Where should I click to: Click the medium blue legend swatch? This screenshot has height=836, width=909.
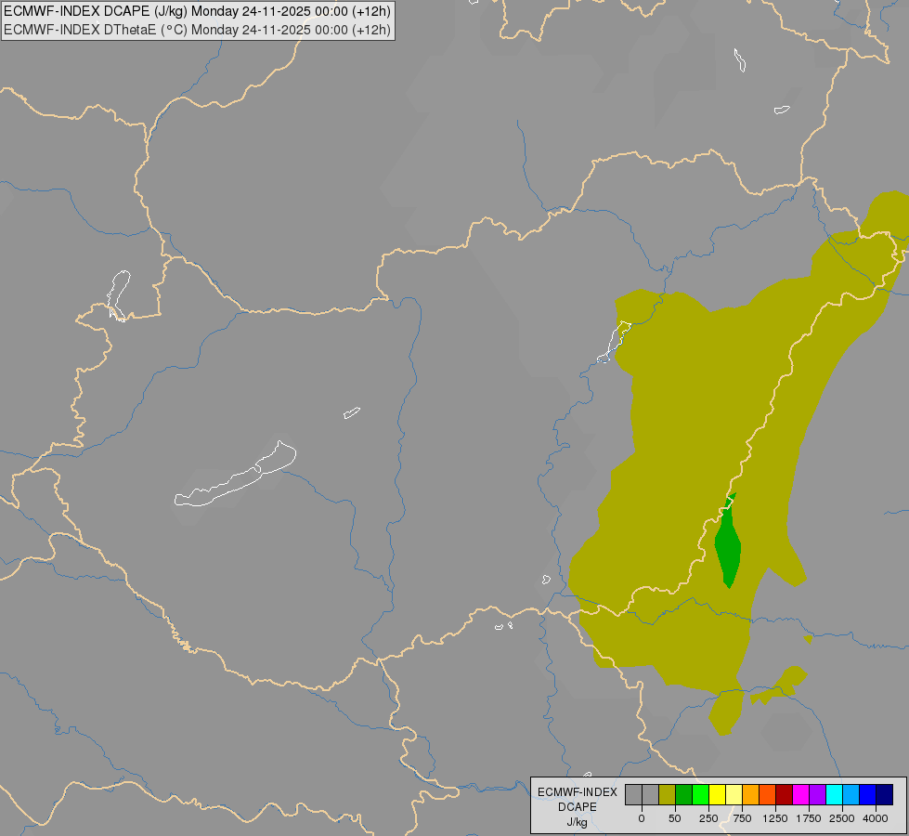(x=868, y=795)
